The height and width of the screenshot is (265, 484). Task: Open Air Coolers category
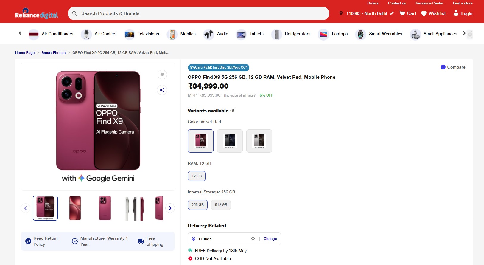[x=99, y=34]
